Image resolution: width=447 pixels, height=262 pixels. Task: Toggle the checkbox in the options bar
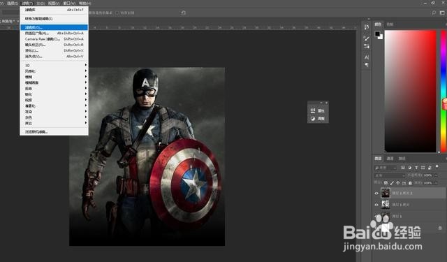click(117, 13)
